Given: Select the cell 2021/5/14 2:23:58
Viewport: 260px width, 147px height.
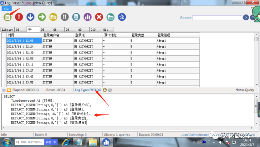Looking at the screenshot, I should 24,82.
